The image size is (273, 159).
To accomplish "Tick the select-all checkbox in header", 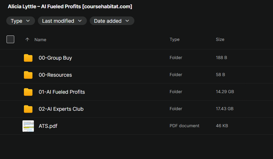I will coord(11,39).
